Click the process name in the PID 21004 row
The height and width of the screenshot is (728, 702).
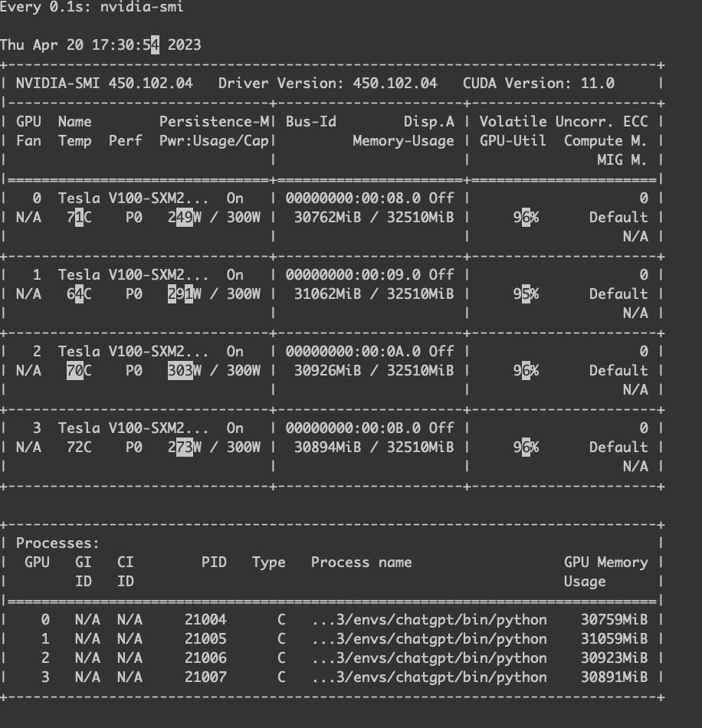[x=429, y=620]
